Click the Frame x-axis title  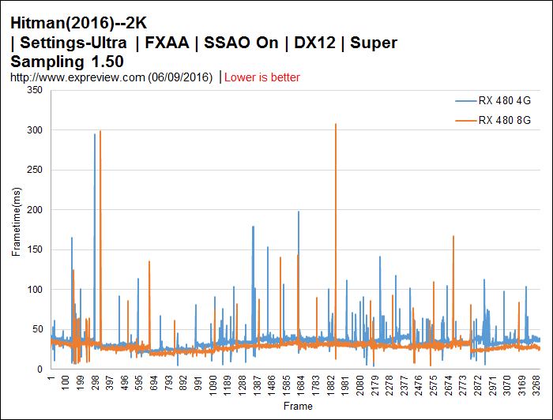click(x=298, y=407)
